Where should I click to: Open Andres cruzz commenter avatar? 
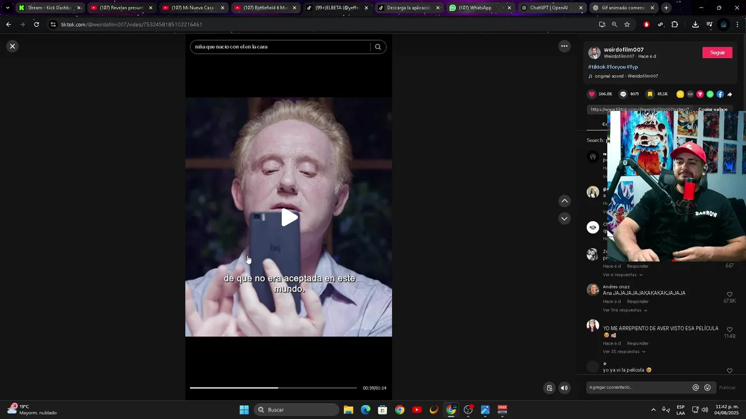click(593, 289)
